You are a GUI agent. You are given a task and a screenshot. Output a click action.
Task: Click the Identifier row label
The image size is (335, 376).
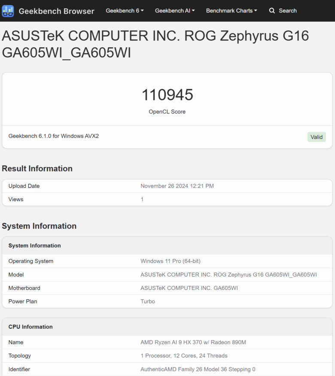click(19, 369)
